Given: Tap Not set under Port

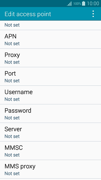Looking at the screenshot, I should [12, 81].
